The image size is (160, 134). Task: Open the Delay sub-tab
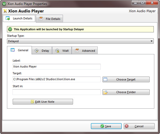pos(42,51)
